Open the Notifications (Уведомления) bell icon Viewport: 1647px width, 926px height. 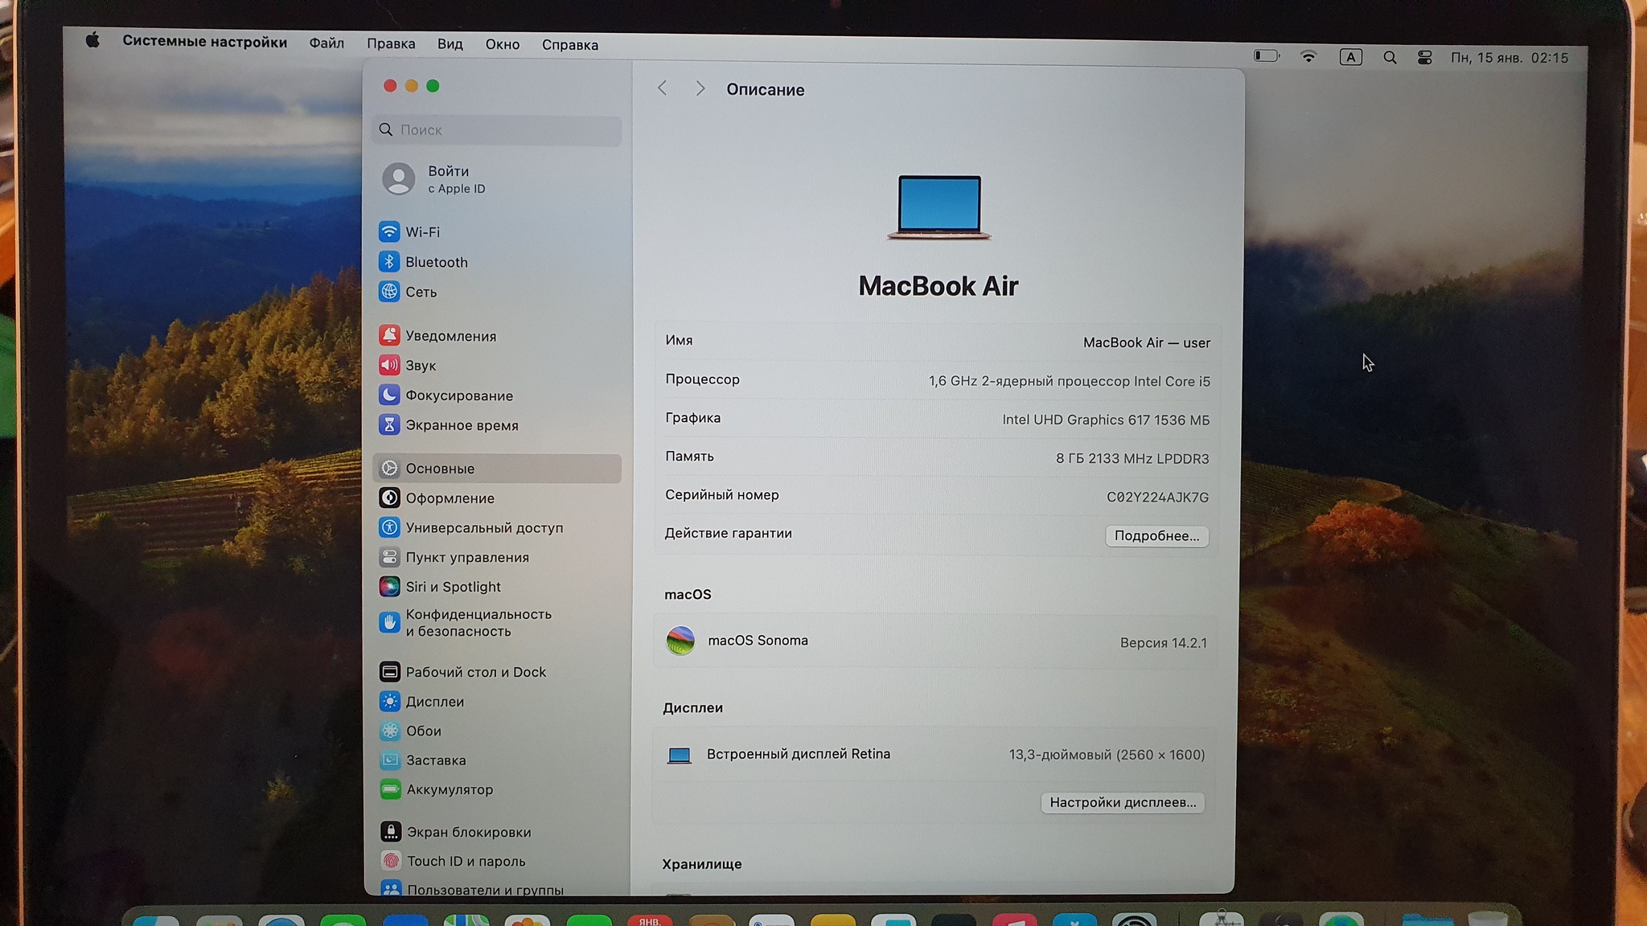click(x=389, y=335)
